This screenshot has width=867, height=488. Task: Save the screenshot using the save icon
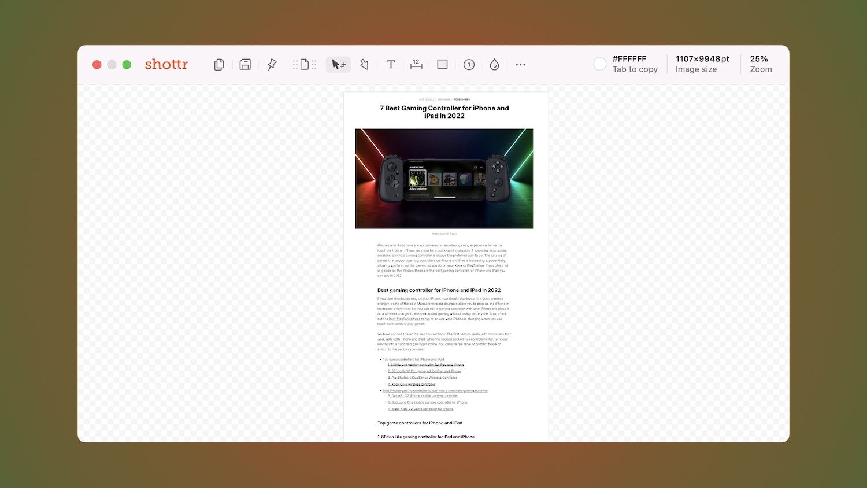pyautogui.click(x=245, y=64)
